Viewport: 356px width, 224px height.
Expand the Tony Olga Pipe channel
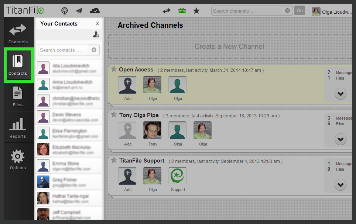point(340,139)
